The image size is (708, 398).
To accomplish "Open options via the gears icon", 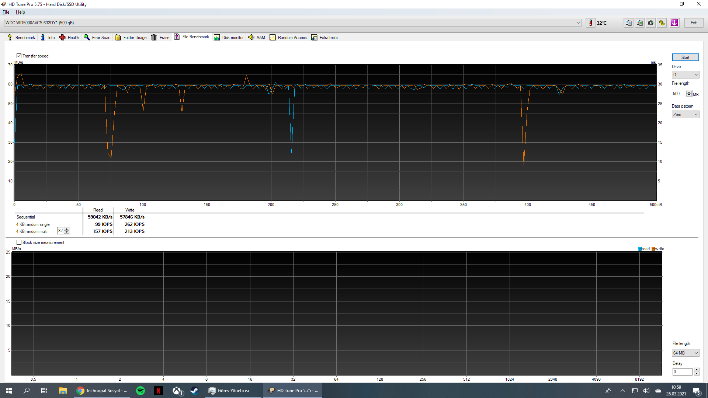I will click(662, 22).
